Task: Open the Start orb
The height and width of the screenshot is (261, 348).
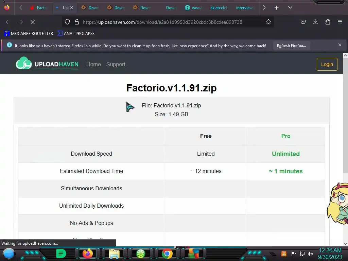Action: click(8, 254)
